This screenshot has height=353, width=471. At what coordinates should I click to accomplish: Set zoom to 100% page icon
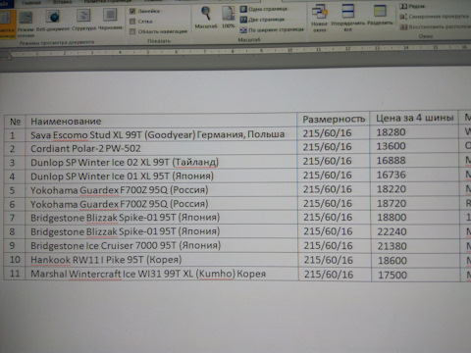228,17
